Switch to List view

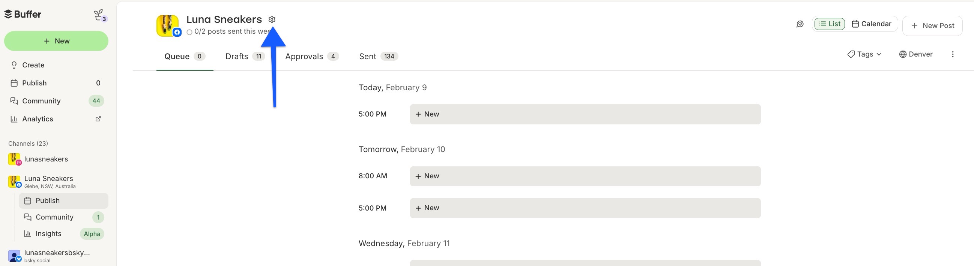pos(830,24)
